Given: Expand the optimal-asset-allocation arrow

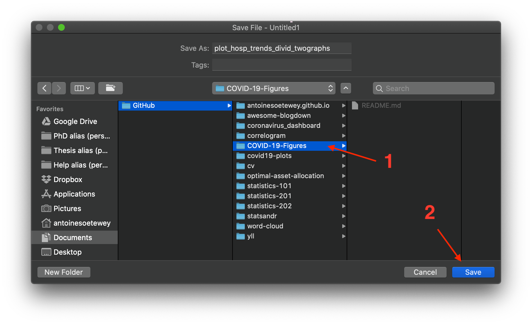Looking at the screenshot, I should 344,176.
